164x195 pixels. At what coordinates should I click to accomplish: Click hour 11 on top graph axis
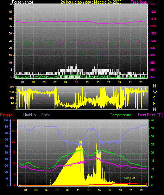point(76,82)
